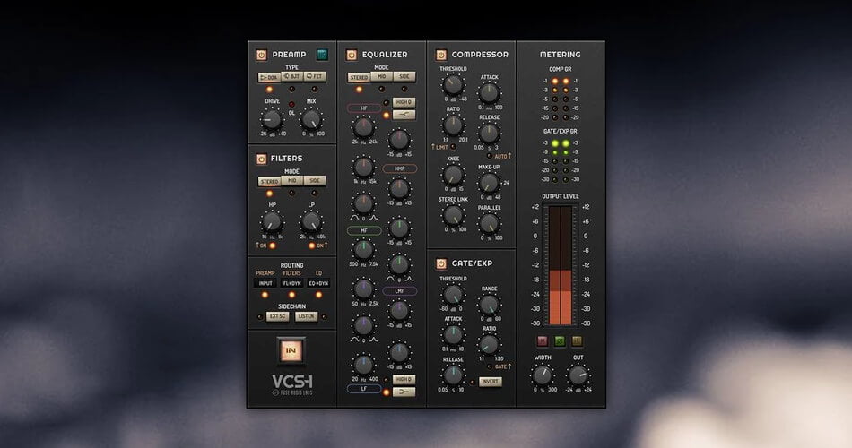Image resolution: width=852 pixels, height=448 pixels.
Task: Toggle the GATE switch under gate Ratio
Action: [x=489, y=366]
